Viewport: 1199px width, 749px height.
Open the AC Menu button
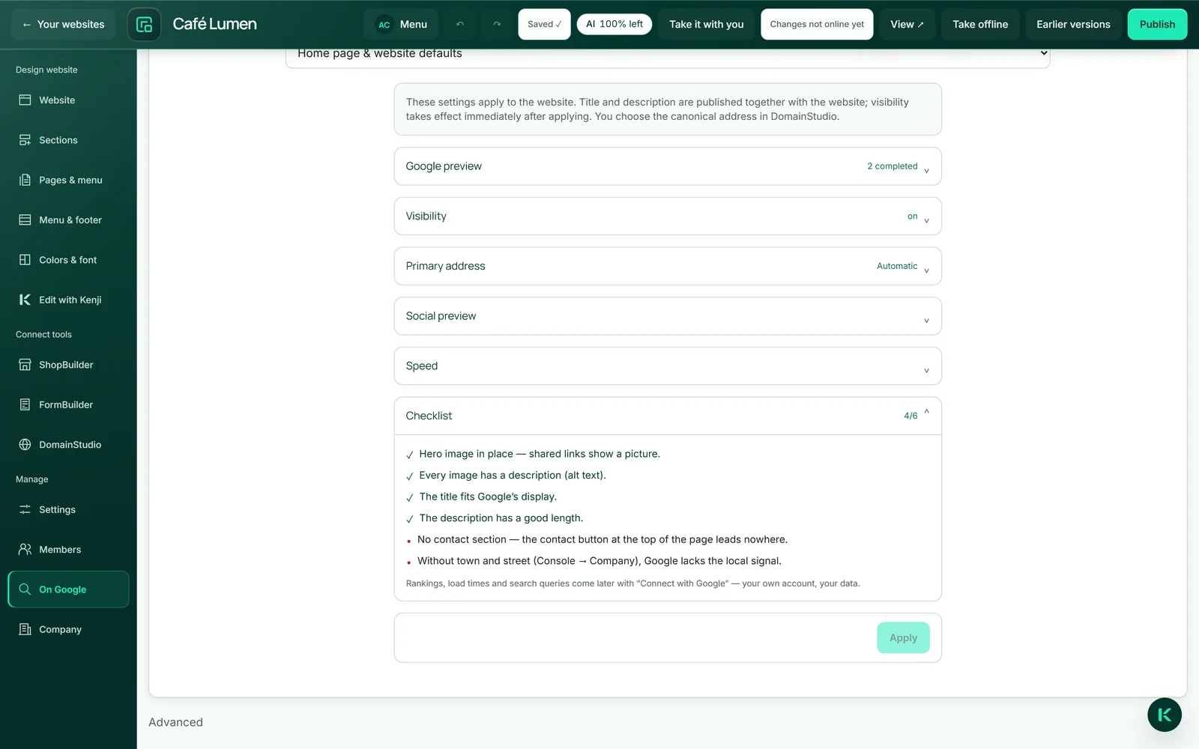401,24
